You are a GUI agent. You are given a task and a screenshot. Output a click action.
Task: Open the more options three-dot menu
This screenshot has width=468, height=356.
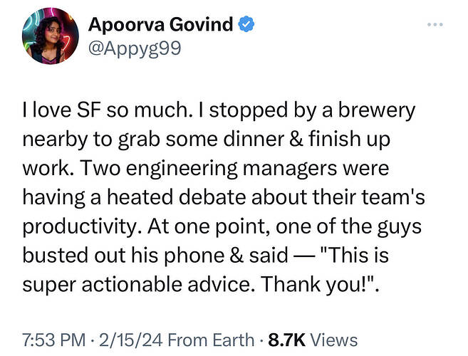(436, 25)
